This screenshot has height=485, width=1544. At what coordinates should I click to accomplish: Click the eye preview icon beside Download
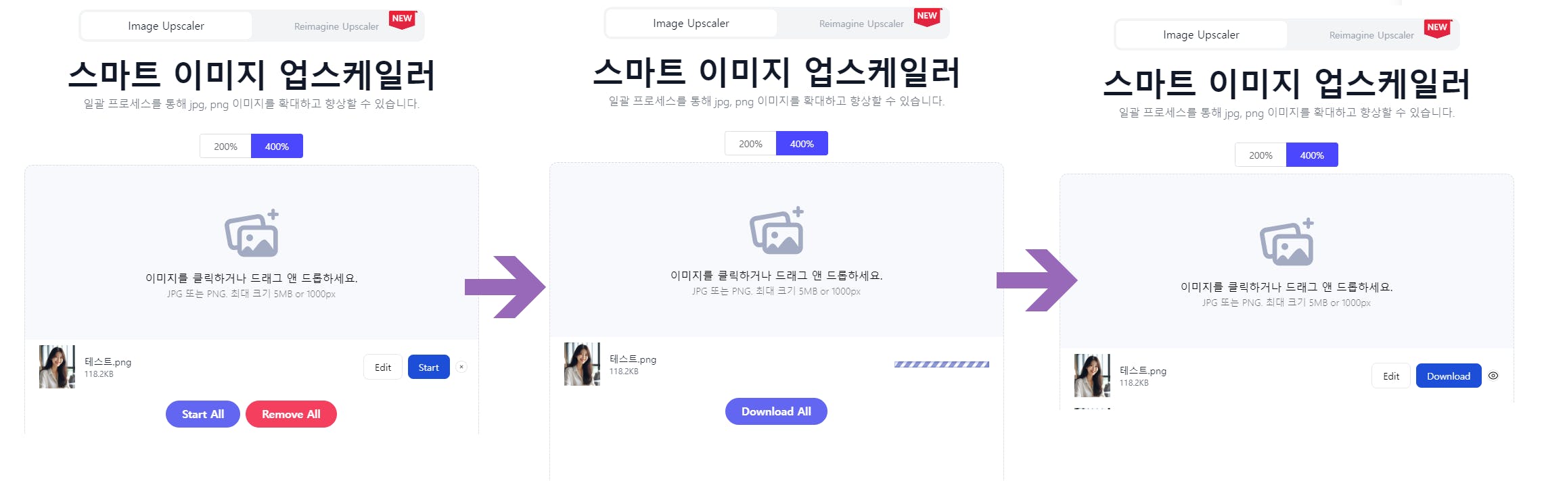click(x=1493, y=376)
